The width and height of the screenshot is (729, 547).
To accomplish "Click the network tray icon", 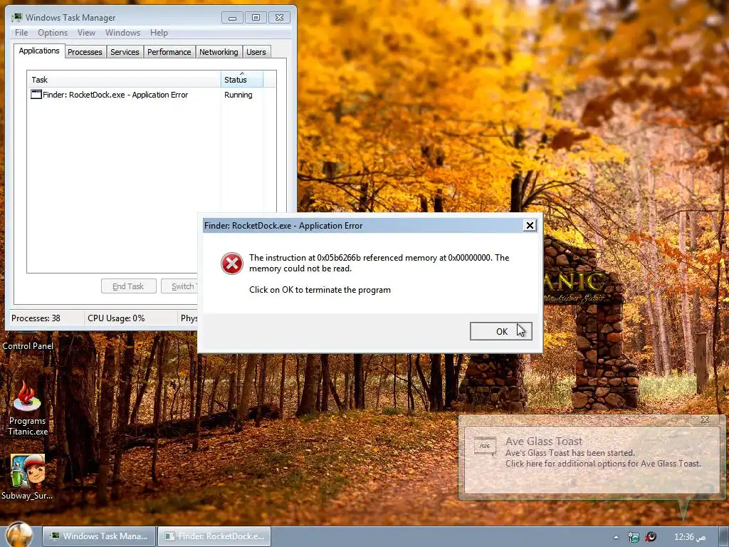I will pos(633,537).
